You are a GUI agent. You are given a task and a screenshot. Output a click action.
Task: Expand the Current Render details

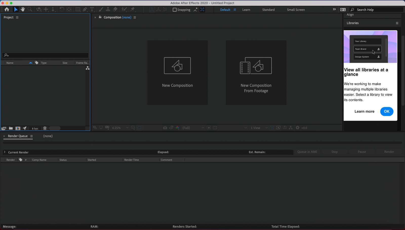tap(5, 152)
